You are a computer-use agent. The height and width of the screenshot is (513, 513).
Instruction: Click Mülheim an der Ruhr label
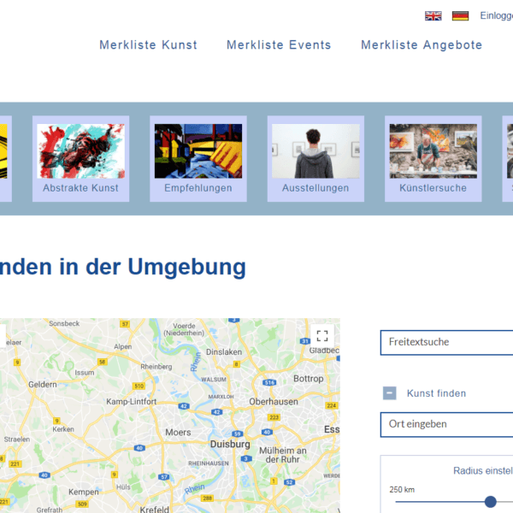[283, 455]
